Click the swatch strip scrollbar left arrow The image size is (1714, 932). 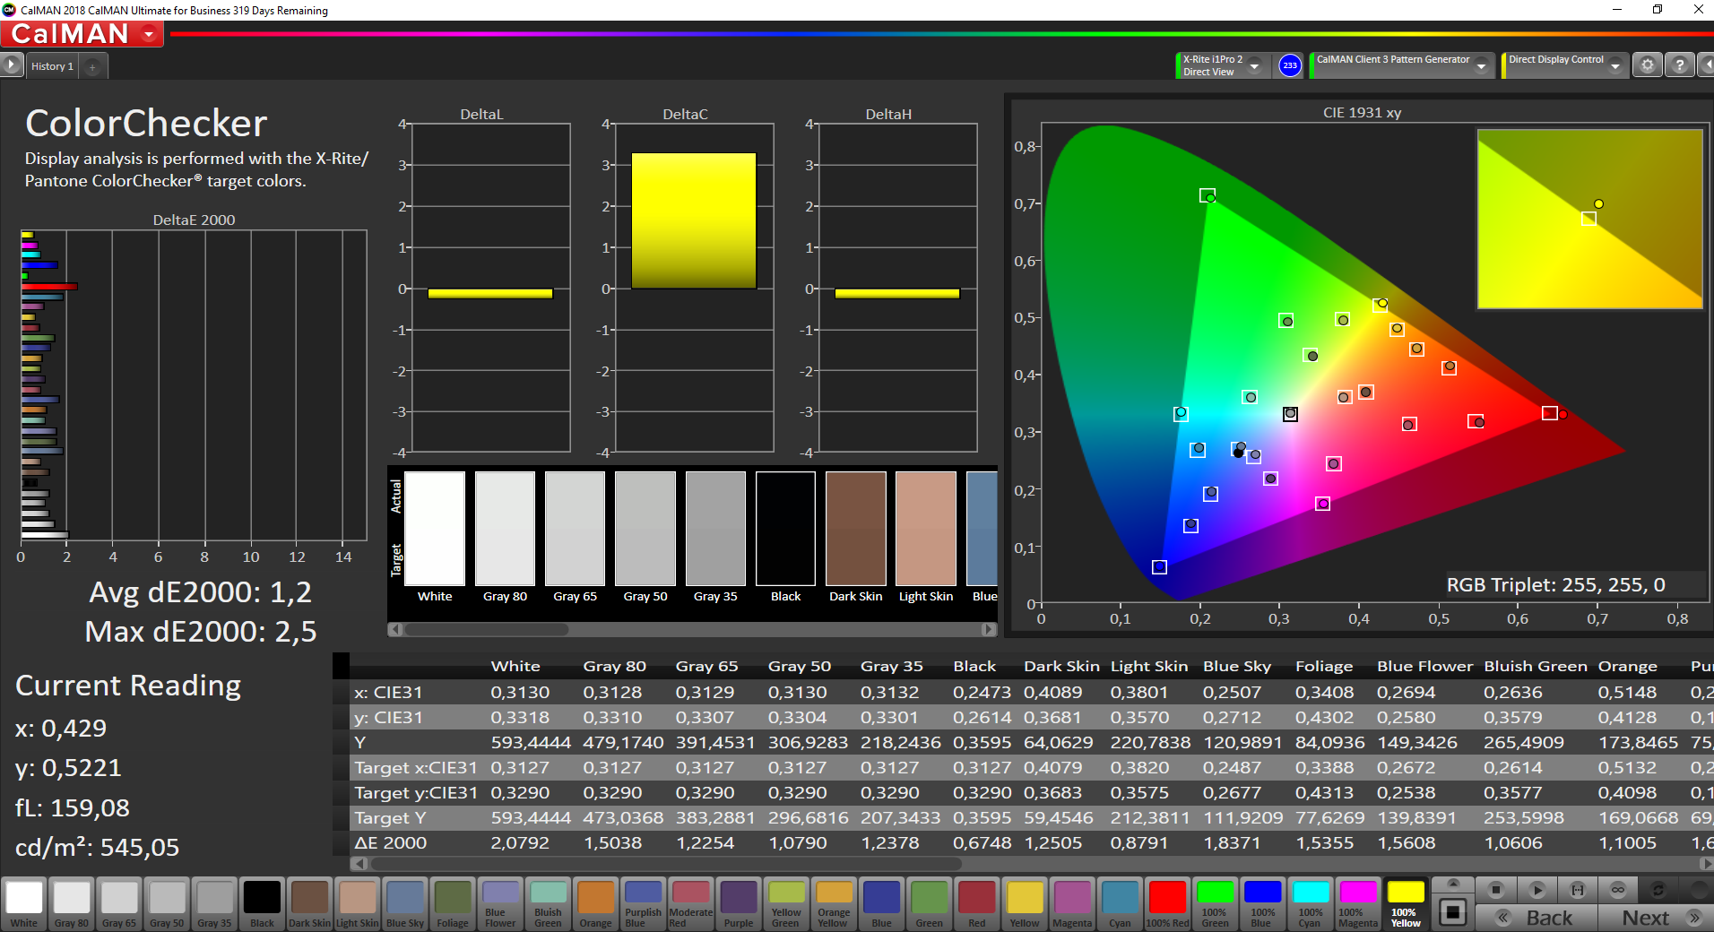tap(394, 629)
